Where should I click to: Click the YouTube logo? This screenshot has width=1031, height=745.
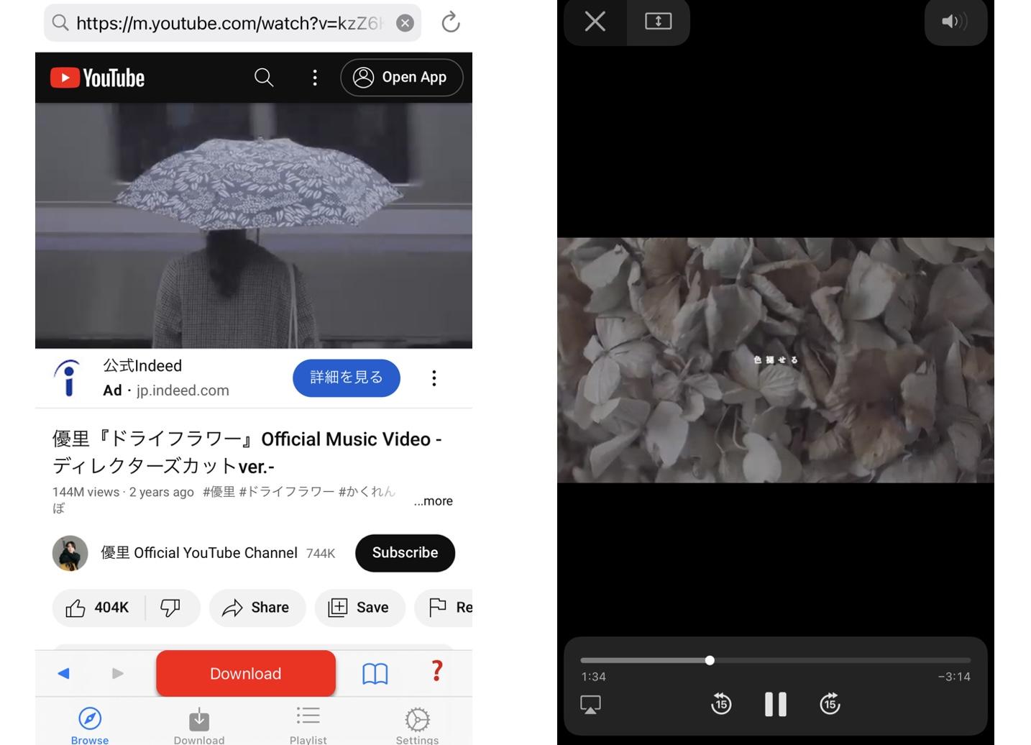pyautogui.click(x=98, y=78)
